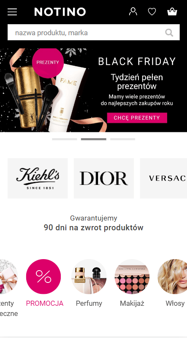Open the user account icon
The image size is (187, 338).
[133, 11]
